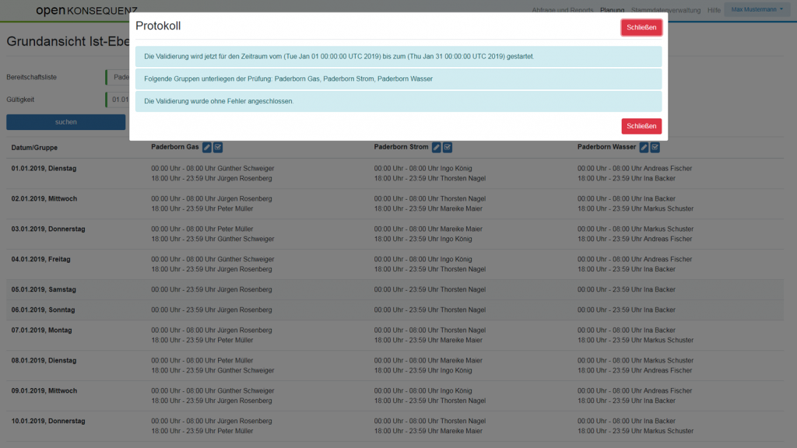Select the Planung menu item

pos(613,11)
